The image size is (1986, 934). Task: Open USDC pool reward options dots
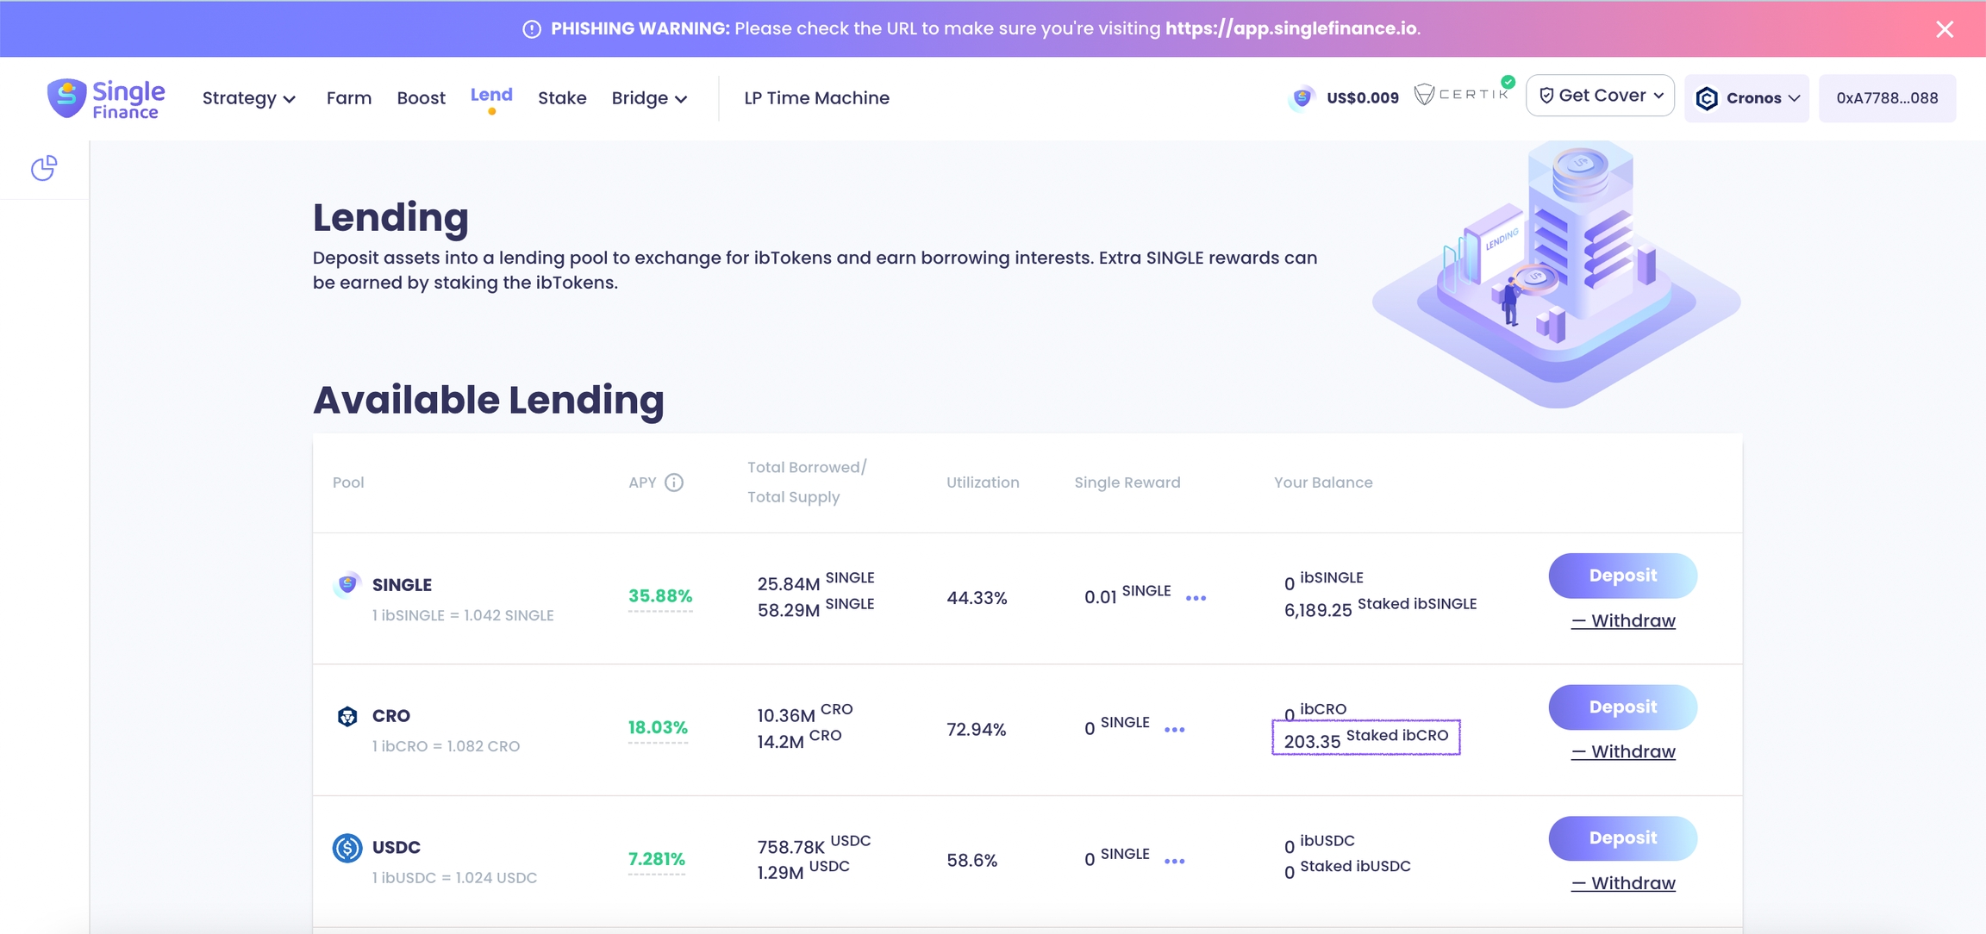click(1174, 861)
